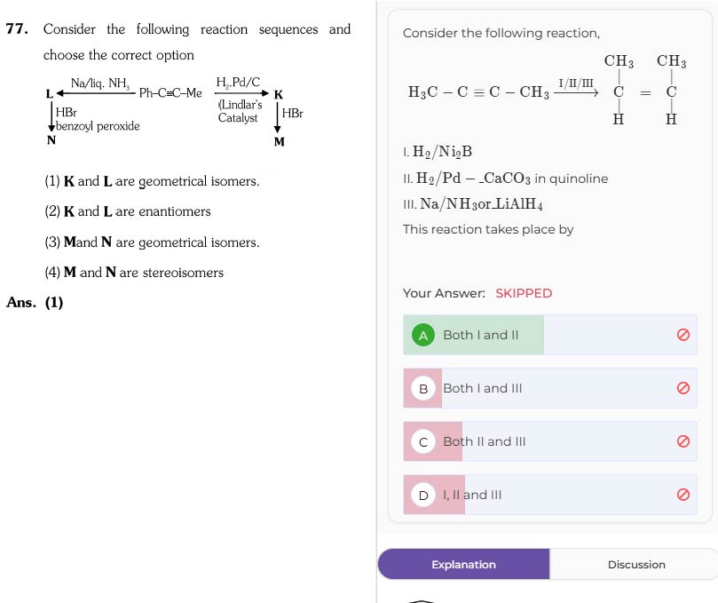Select the C option circle
The image size is (718, 603).
423,441
